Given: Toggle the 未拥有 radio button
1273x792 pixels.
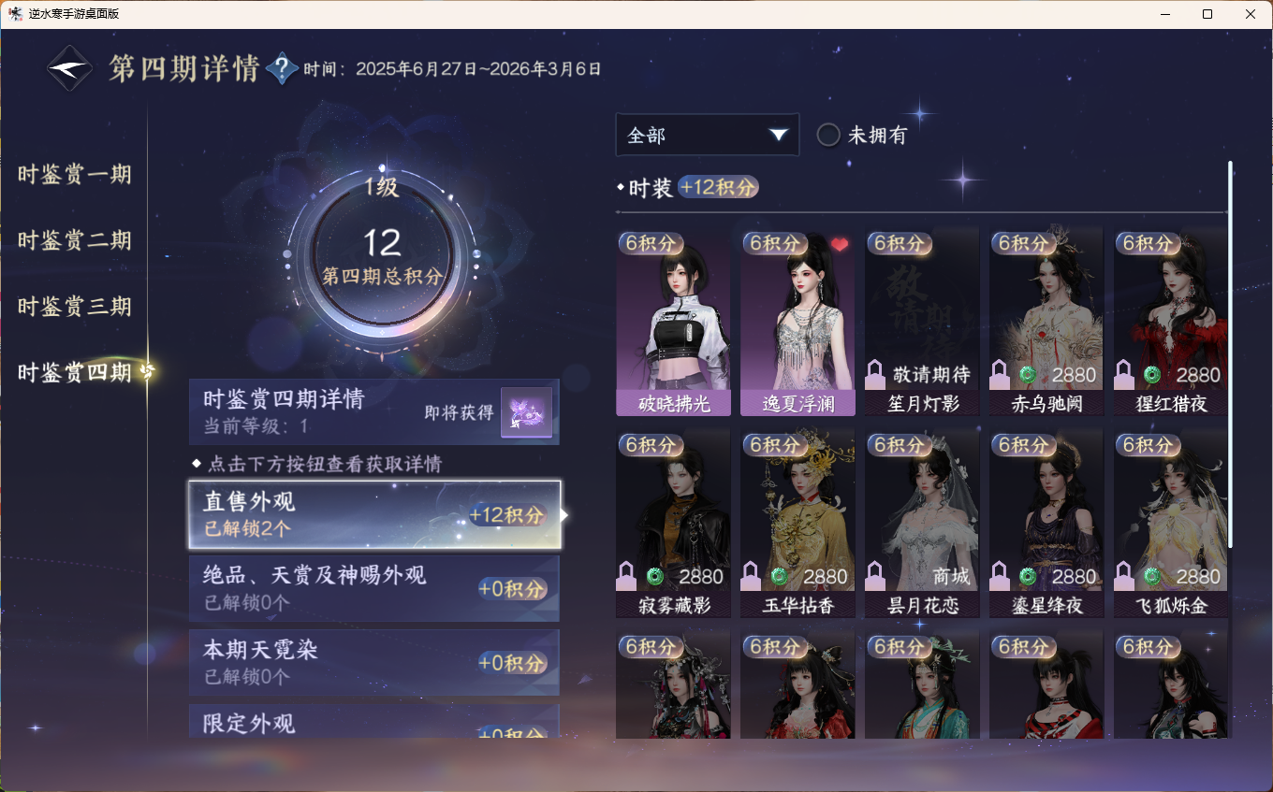Looking at the screenshot, I should tap(828, 136).
